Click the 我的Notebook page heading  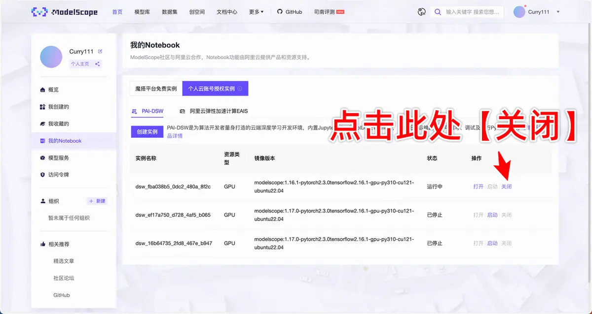[155, 45]
